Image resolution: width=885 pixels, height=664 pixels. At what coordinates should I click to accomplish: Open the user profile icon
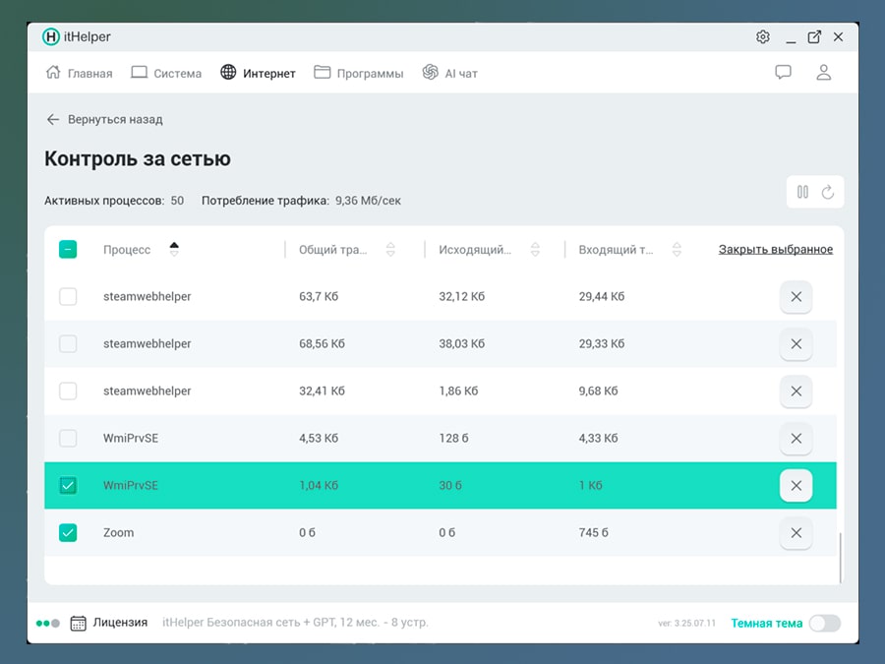pos(824,73)
